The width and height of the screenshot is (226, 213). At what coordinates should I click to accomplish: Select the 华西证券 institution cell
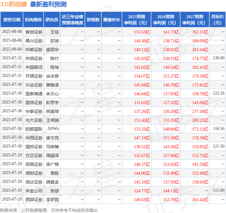pyautogui.click(x=34, y=138)
